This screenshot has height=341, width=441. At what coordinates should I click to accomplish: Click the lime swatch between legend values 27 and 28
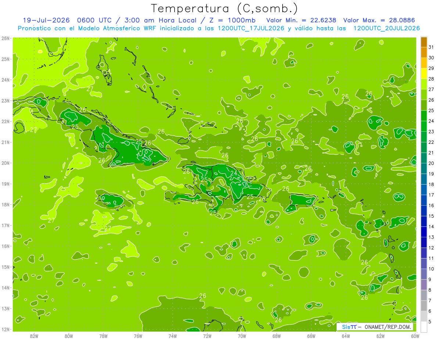point(424,84)
